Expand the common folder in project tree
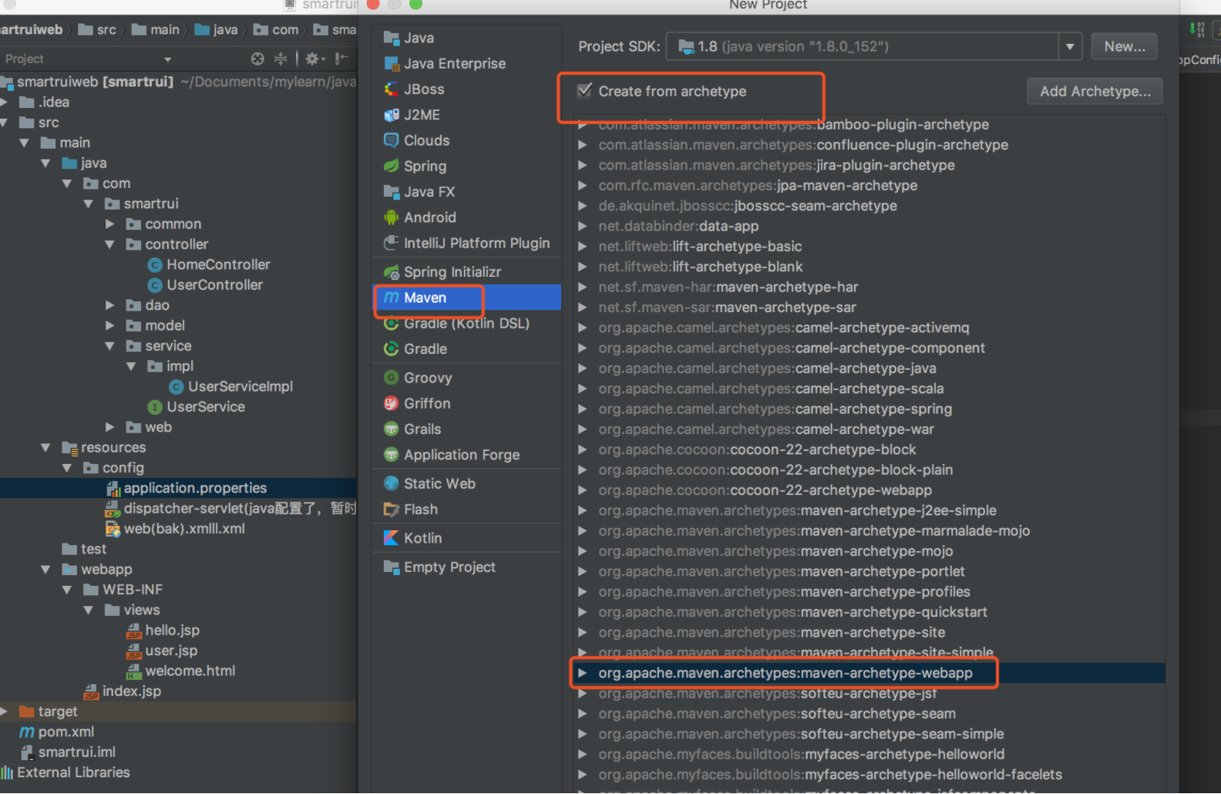 pos(109,224)
